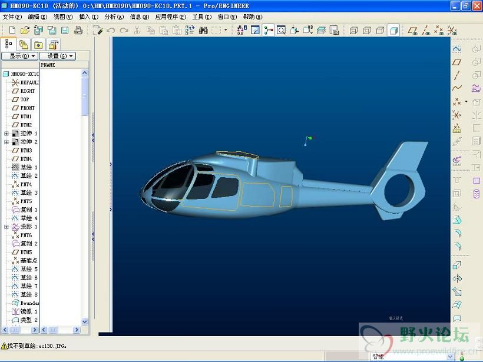Viewport: 483px width, 362px height.
Task: Expand the 拉伸 1 feature node
Action: click(6, 134)
